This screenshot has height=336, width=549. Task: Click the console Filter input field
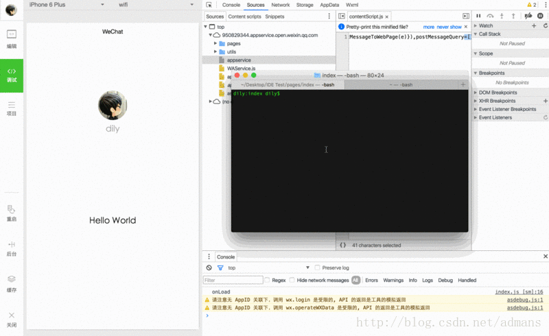[x=233, y=280]
